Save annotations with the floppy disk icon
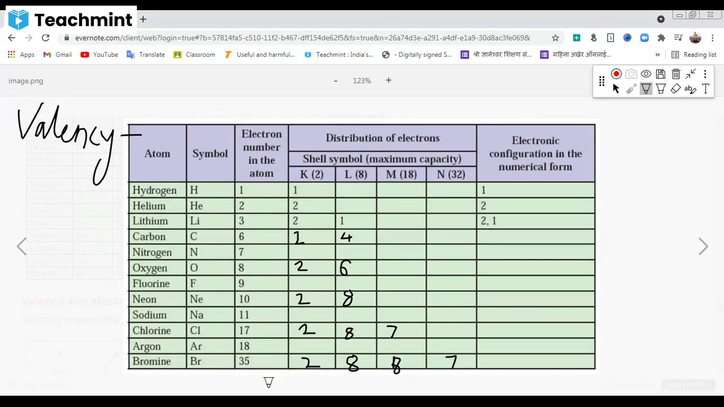This screenshot has width=724, height=407. point(660,73)
